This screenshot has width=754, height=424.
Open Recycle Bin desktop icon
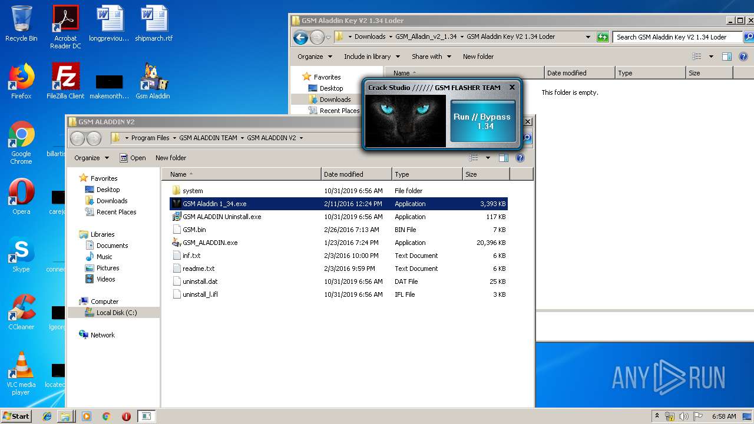[21, 24]
